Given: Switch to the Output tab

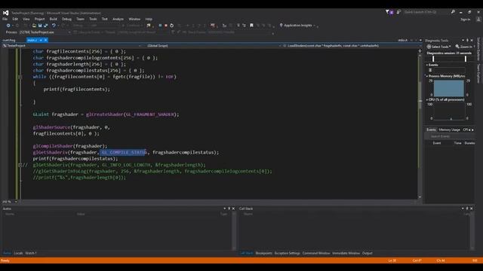Looking at the screenshot, I should (368, 253).
